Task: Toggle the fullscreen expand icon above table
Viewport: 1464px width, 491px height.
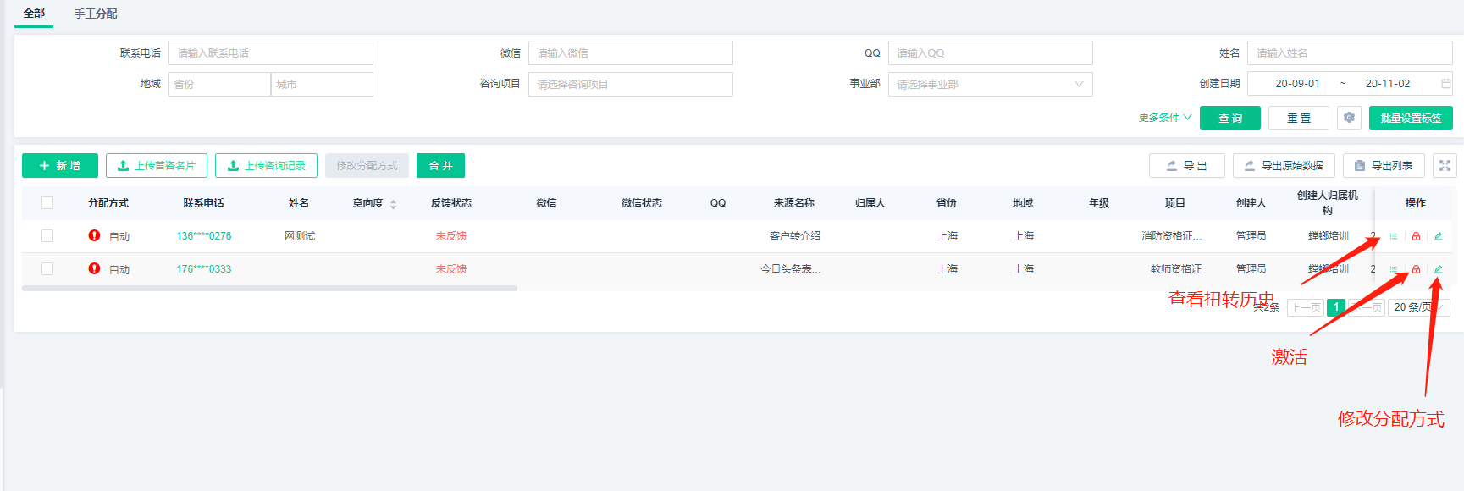Action: point(1445,166)
